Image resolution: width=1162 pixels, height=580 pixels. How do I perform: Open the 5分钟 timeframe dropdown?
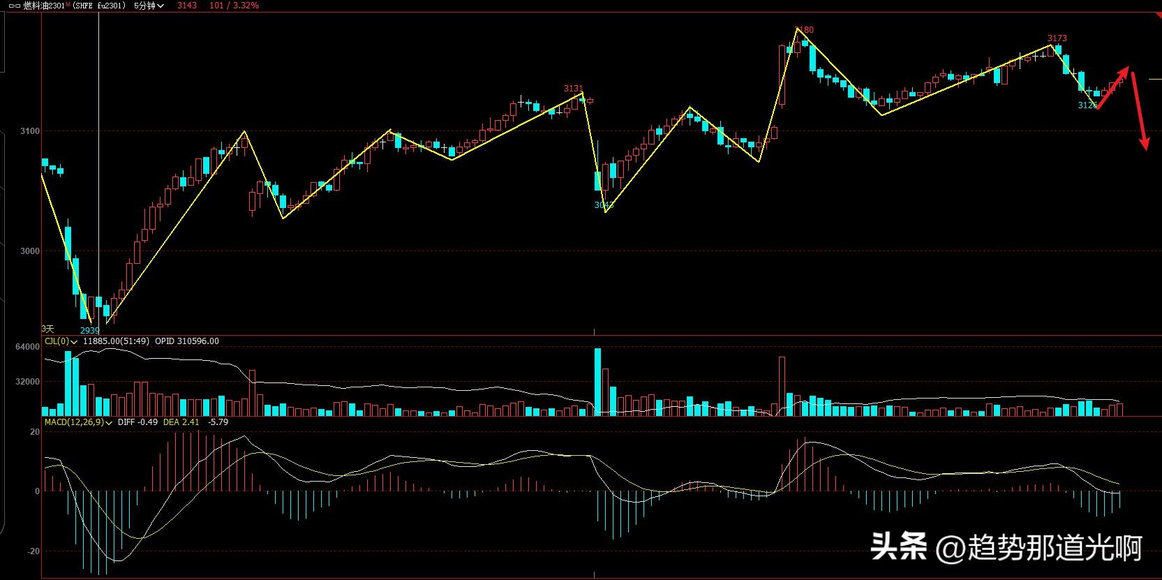click(149, 6)
